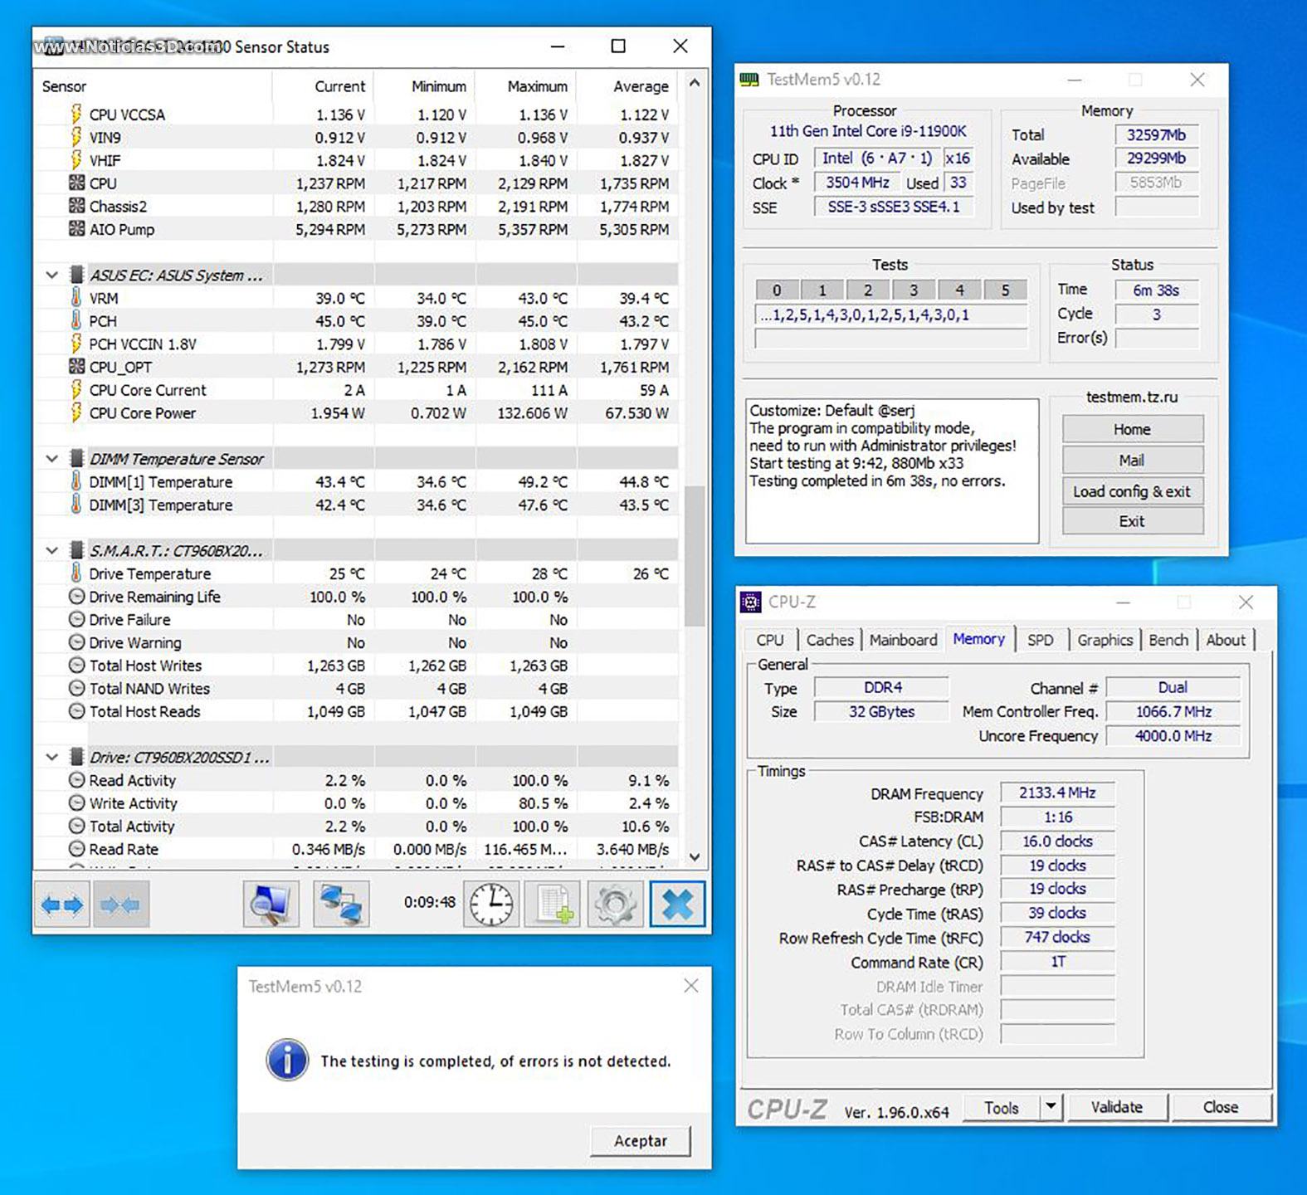Click the Read Activity circle icon

pos(76,780)
